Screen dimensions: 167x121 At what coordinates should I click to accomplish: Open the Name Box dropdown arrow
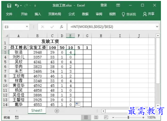27,26
